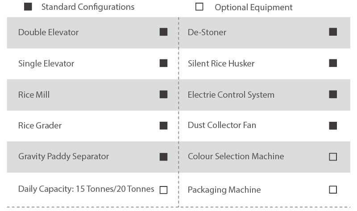Toggle the Electrie Control System checkbox

pos(332,95)
